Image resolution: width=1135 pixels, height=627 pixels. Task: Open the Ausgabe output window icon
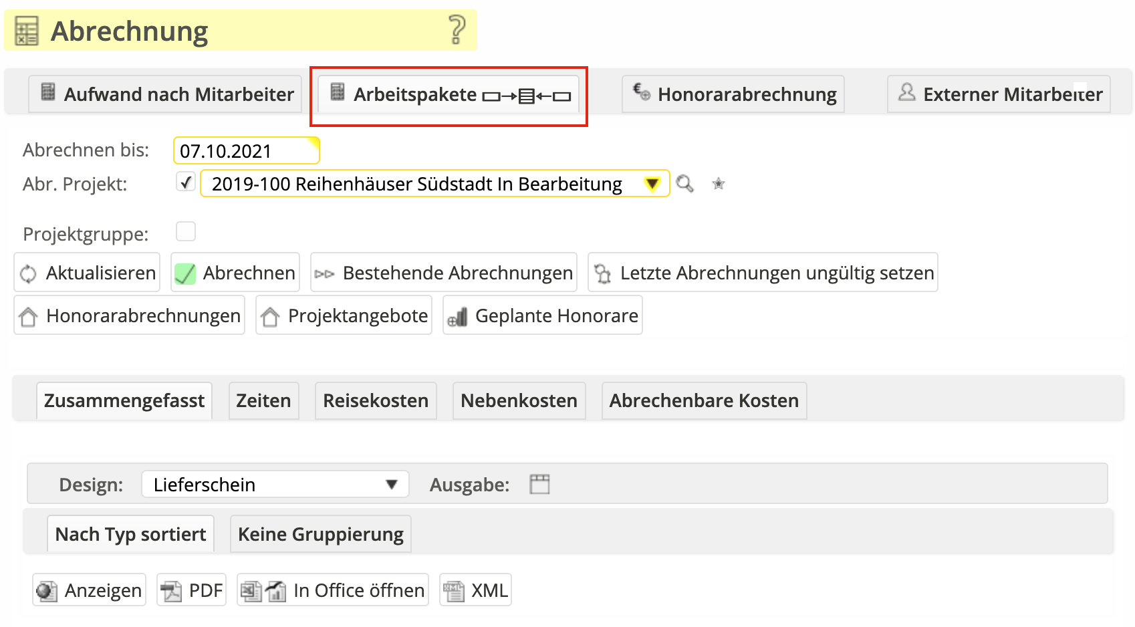click(539, 484)
